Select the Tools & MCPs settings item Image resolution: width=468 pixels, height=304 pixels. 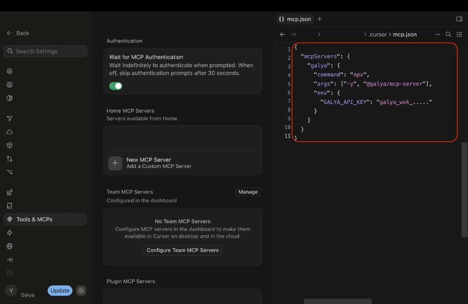pos(45,219)
